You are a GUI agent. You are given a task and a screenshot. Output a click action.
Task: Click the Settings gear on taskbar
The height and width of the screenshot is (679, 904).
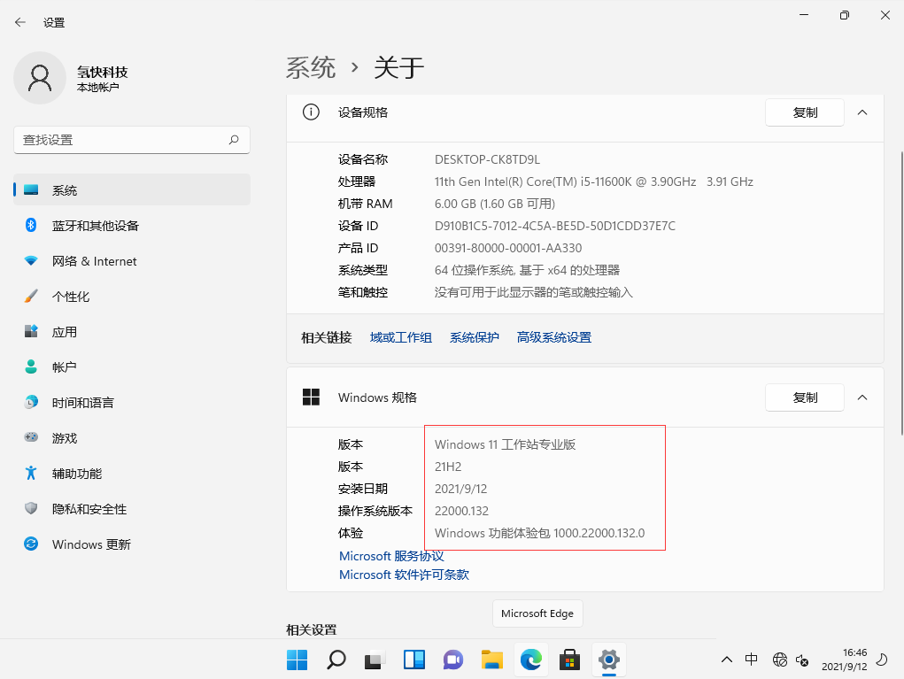(609, 660)
